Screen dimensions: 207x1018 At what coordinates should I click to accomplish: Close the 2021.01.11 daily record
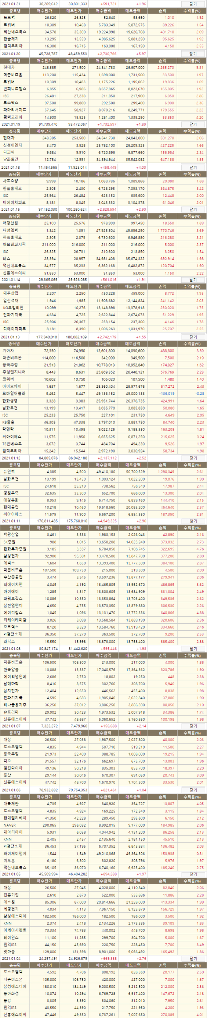tap(193, 521)
